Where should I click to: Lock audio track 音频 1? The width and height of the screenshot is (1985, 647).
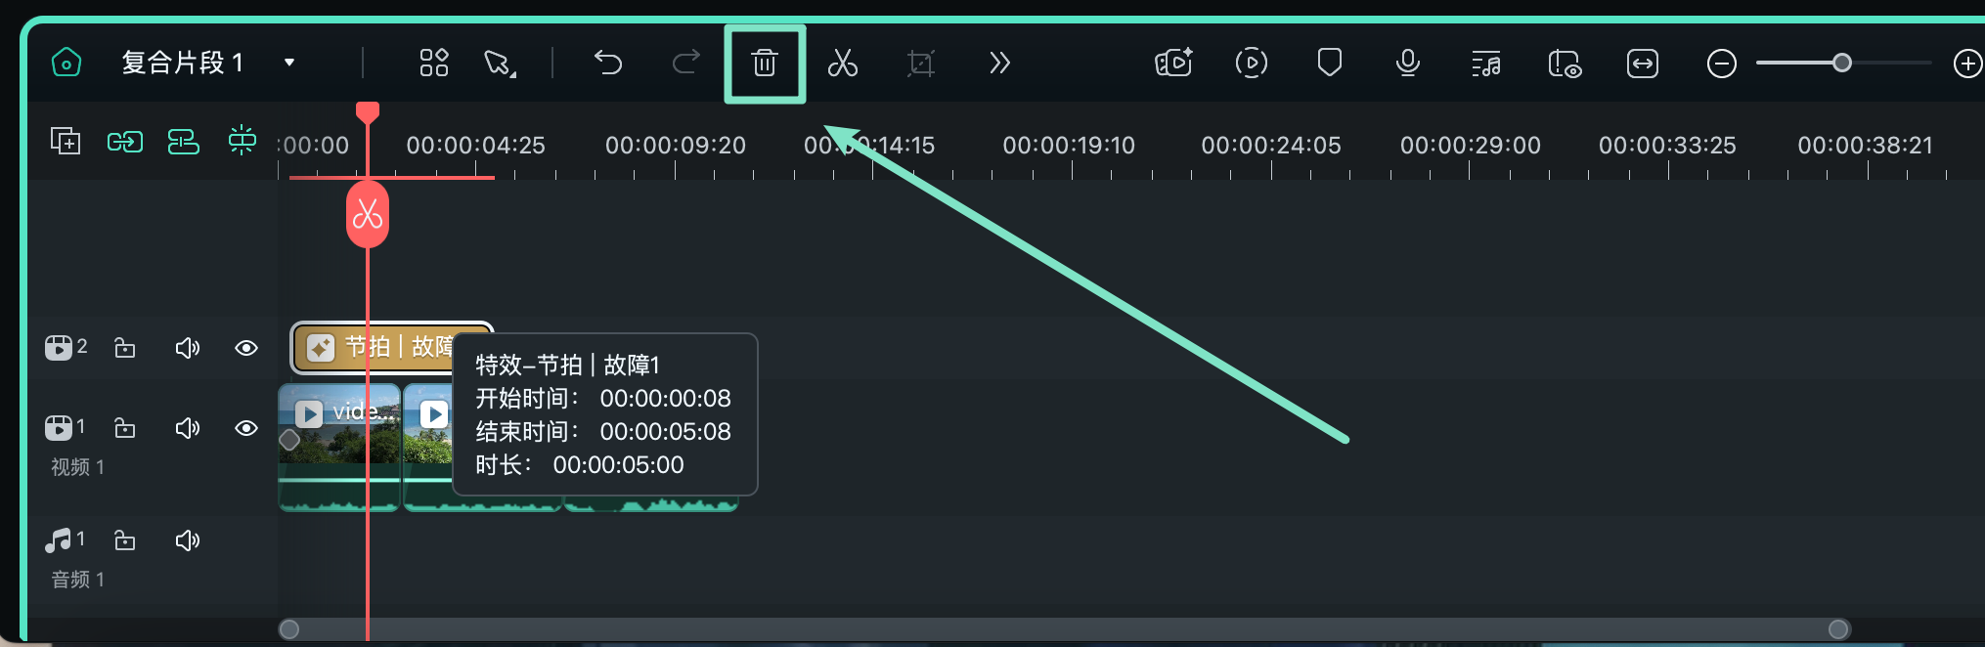pyautogui.click(x=125, y=540)
